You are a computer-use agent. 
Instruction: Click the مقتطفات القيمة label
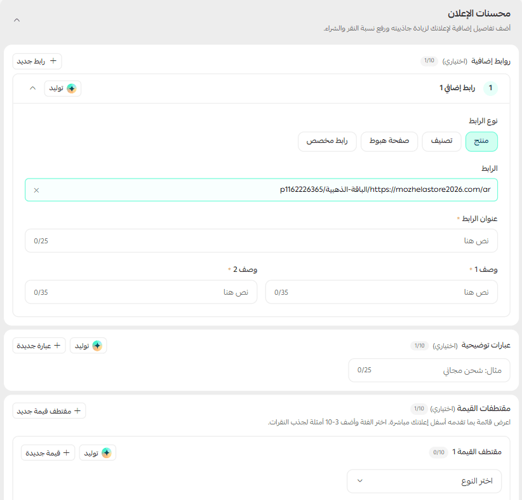pos(484,409)
